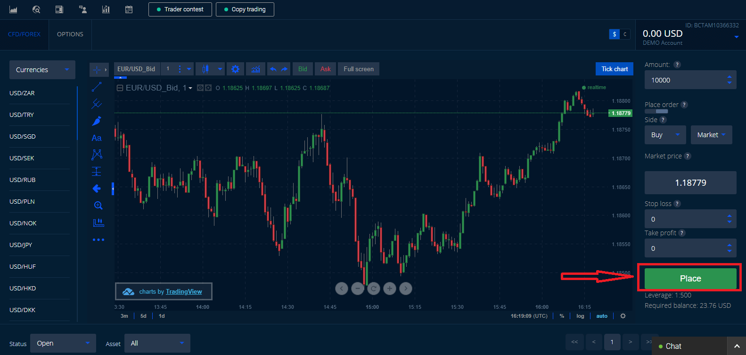
Task: Expand the account balance dropdown arrow
Action: click(x=736, y=37)
